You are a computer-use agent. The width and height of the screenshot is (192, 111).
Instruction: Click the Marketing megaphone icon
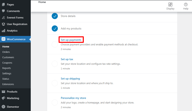click(x=3, y=98)
